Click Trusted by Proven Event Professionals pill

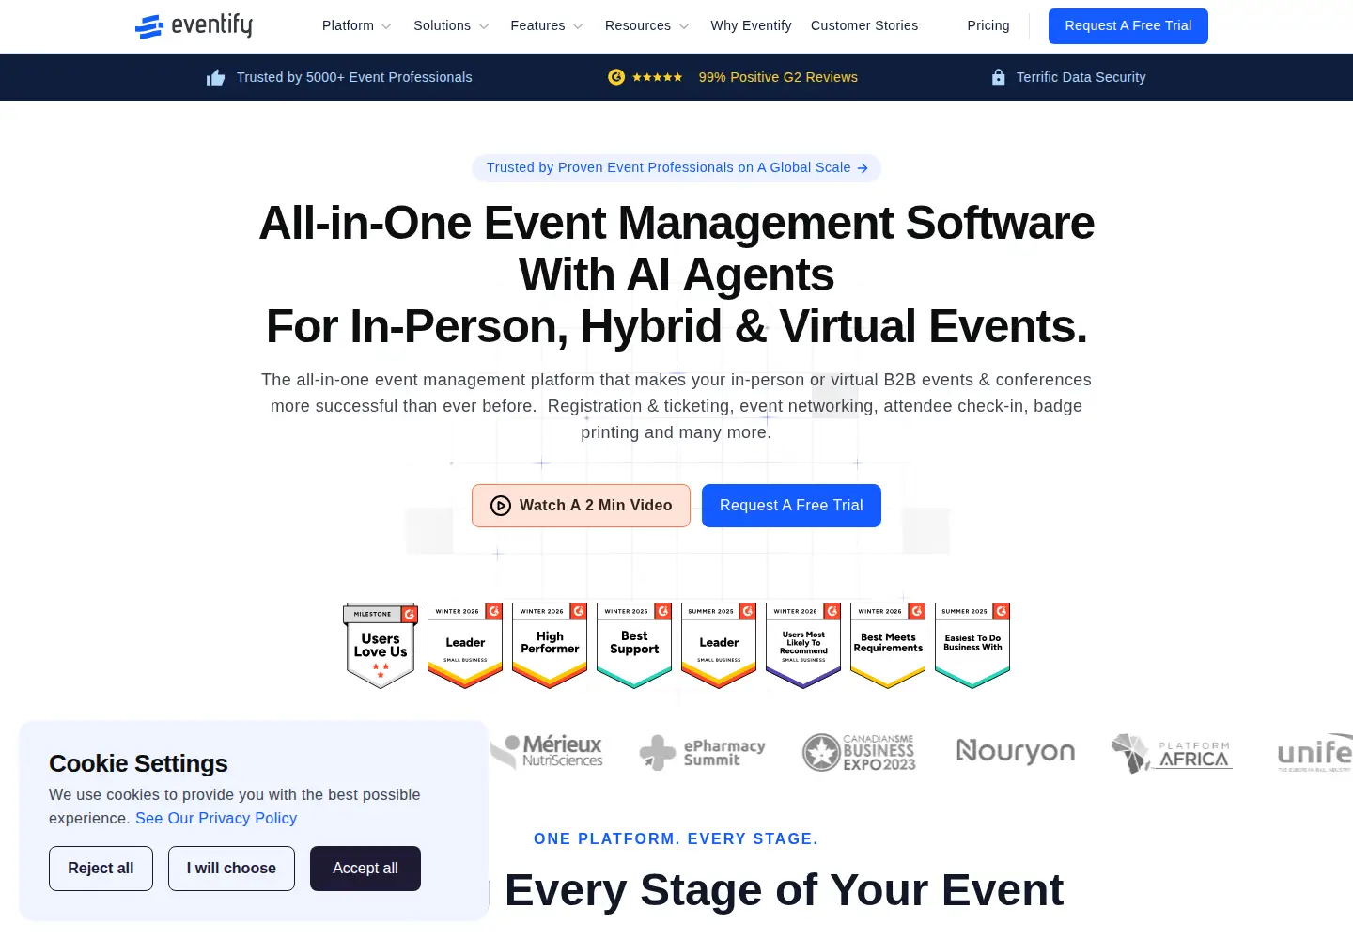(x=676, y=168)
